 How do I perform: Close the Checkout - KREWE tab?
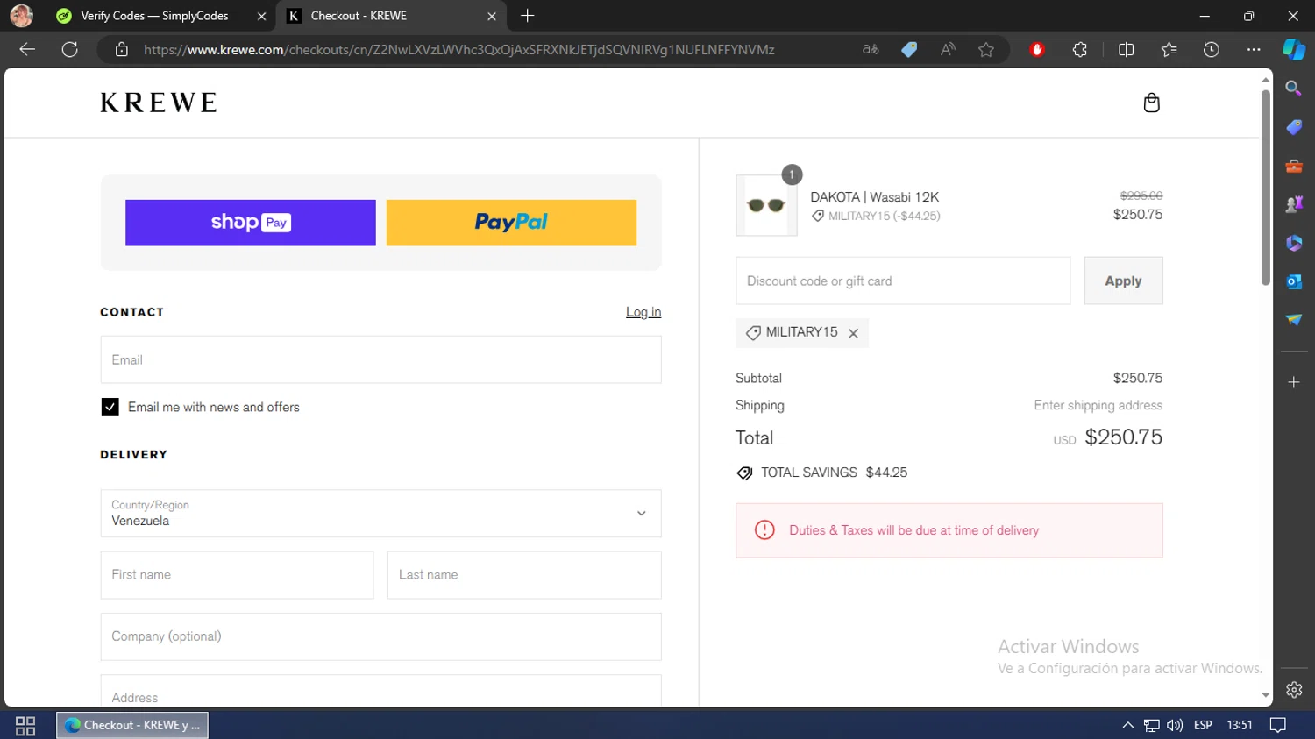click(492, 16)
